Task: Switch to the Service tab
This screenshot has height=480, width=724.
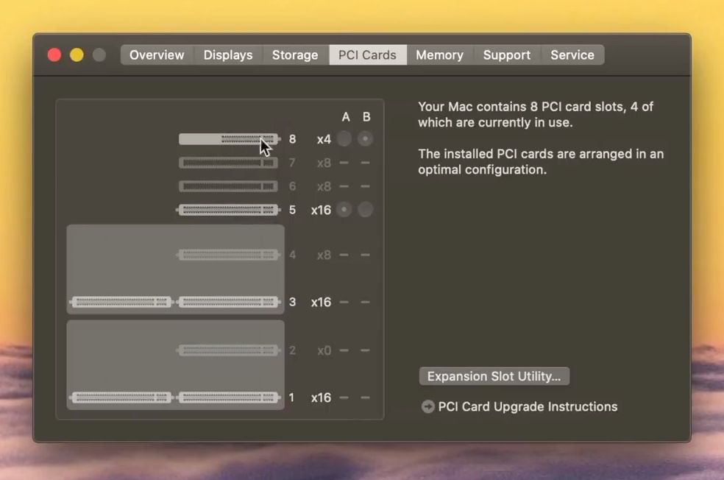Action: point(572,55)
